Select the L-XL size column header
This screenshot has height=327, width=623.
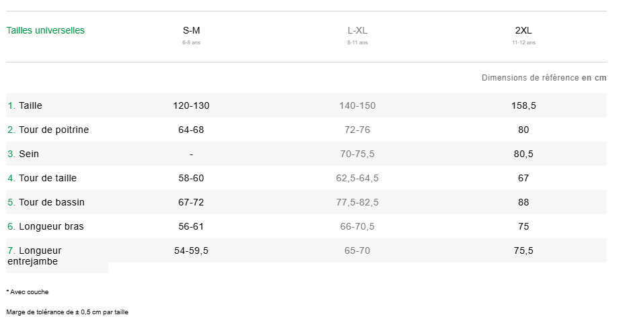[357, 30]
